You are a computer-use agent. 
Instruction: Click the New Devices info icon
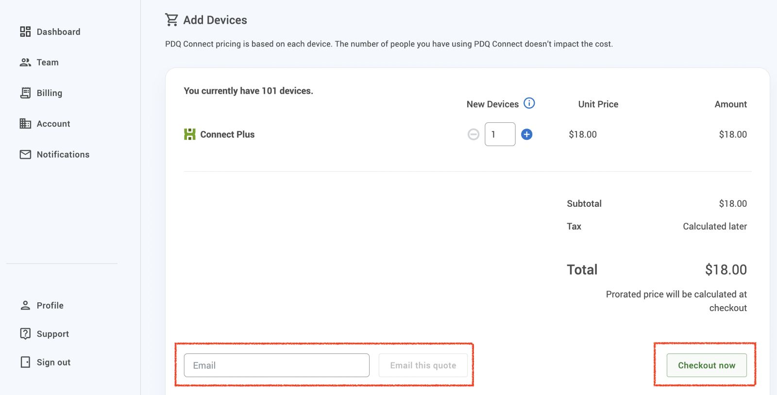pyautogui.click(x=529, y=103)
